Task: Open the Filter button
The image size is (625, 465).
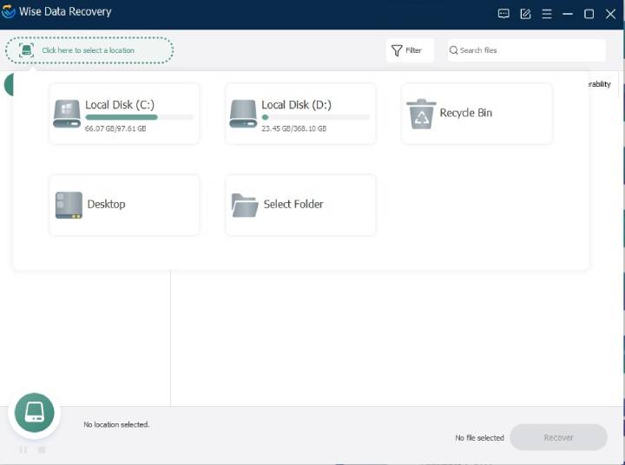Action: pyautogui.click(x=410, y=50)
